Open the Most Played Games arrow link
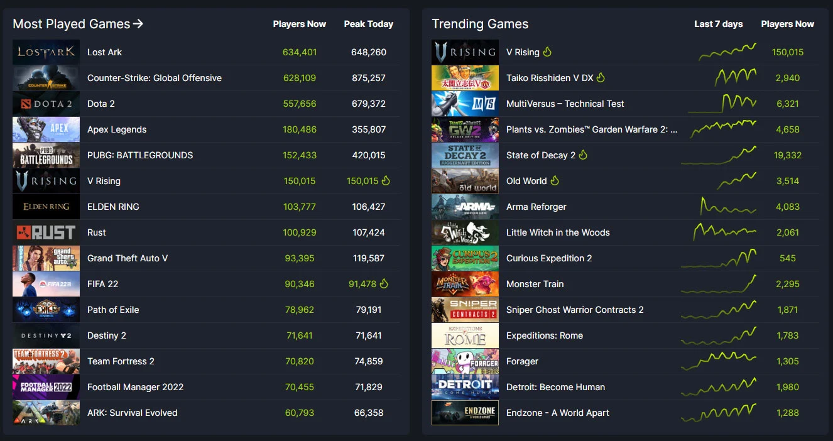 (78, 24)
